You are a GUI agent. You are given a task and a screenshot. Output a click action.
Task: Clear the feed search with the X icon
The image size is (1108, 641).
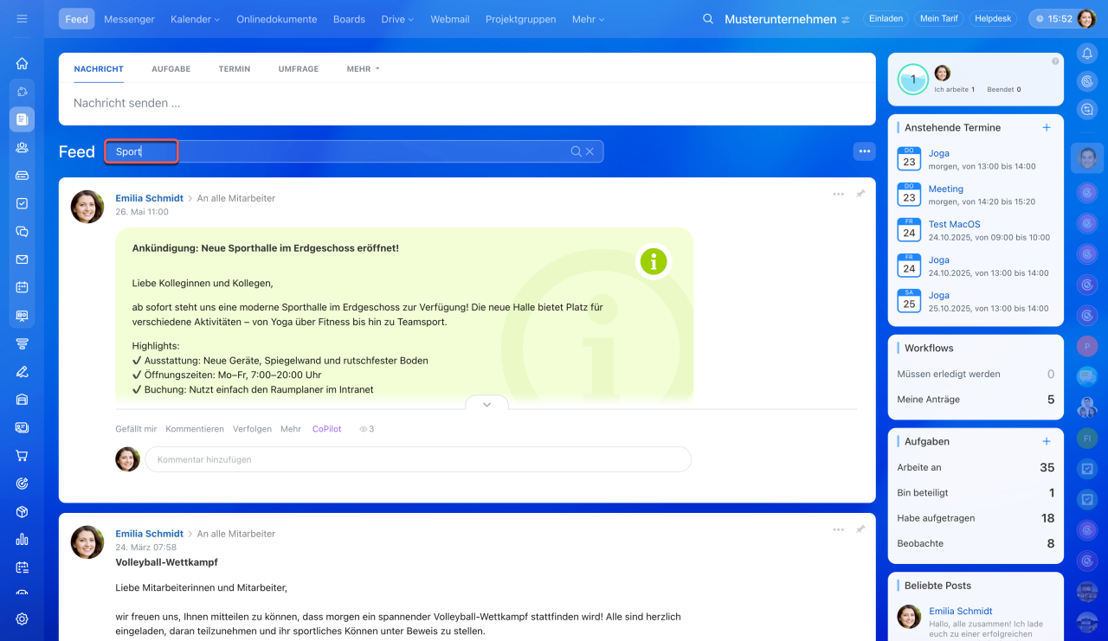coord(589,151)
